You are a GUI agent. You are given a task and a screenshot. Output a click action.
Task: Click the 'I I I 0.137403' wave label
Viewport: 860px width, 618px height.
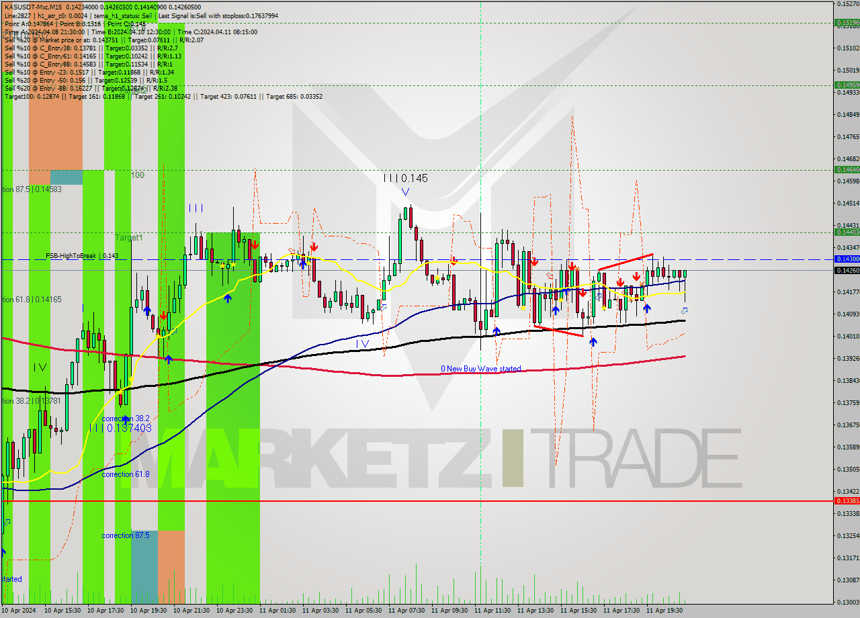[x=120, y=428]
